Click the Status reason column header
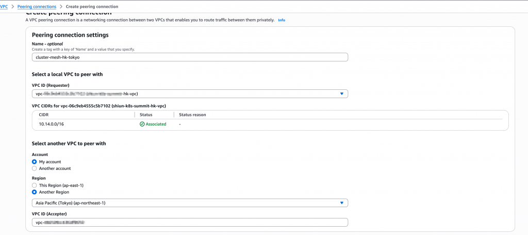Image resolution: width=528 pixels, height=235 pixels. click(x=192, y=114)
